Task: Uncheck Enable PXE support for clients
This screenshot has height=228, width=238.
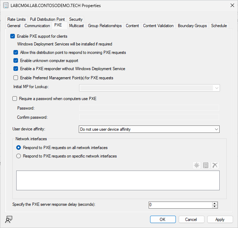Action: [x=12, y=36]
